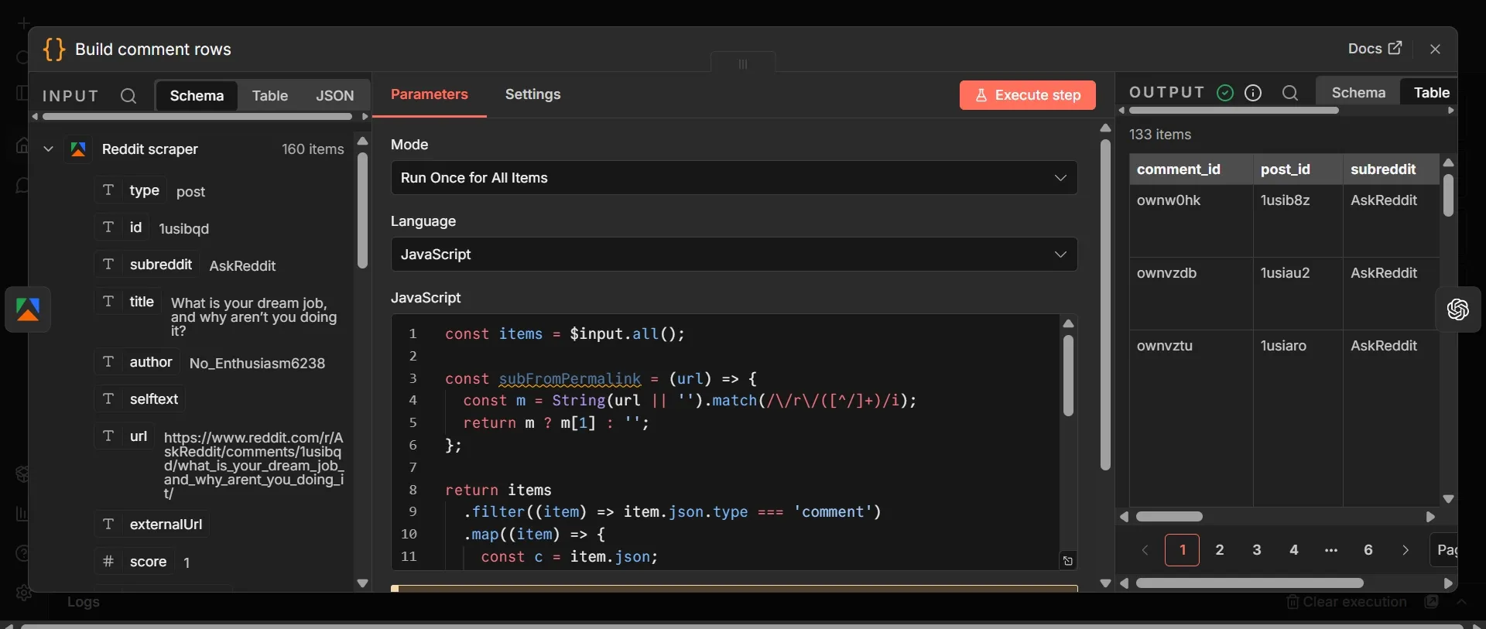Viewport: 1486px width, 629px height.
Task: Click the panel drag handle at top
Action: (743, 64)
